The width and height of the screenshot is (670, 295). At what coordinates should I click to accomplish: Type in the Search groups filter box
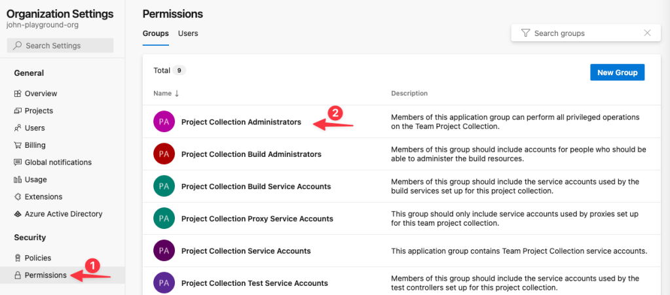pos(583,33)
